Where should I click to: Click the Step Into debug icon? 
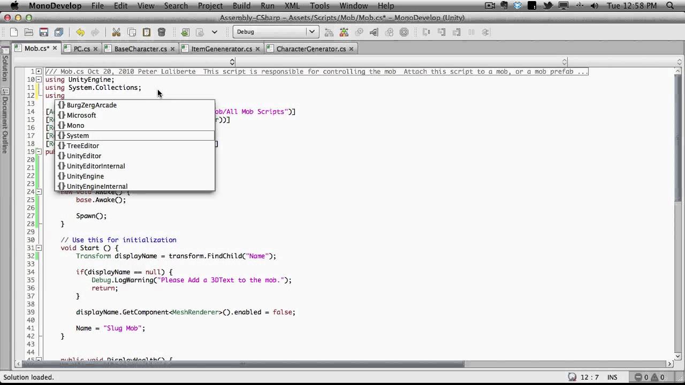(442, 32)
